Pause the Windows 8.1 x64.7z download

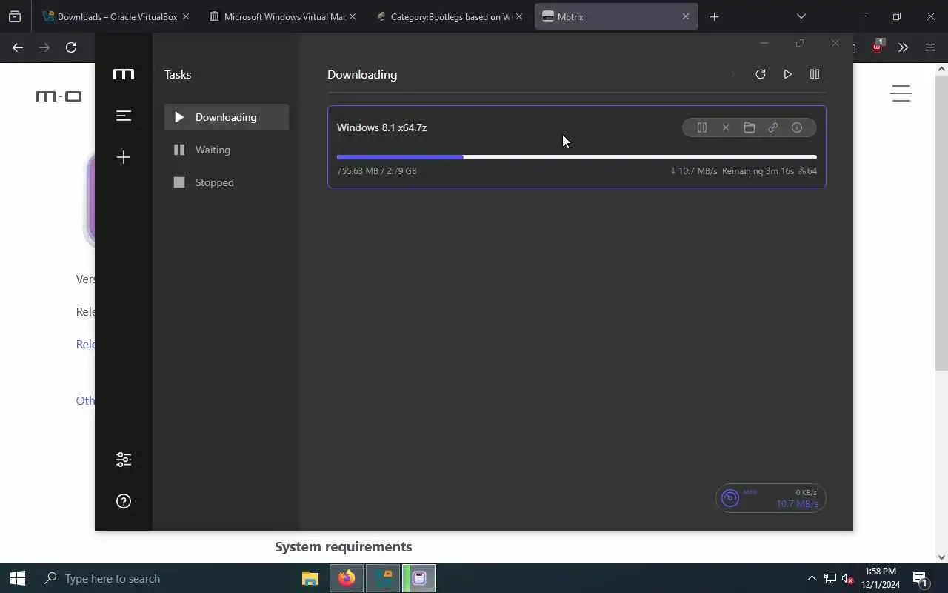[x=702, y=127]
